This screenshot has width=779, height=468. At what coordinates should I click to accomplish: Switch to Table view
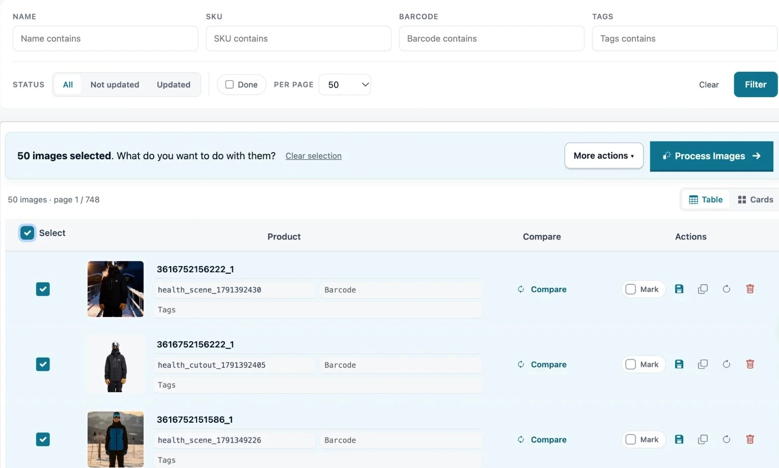pyautogui.click(x=706, y=199)
